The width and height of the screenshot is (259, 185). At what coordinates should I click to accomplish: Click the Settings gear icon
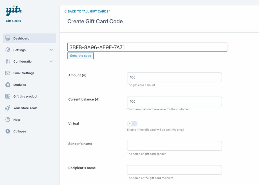[x=8, y=50]
